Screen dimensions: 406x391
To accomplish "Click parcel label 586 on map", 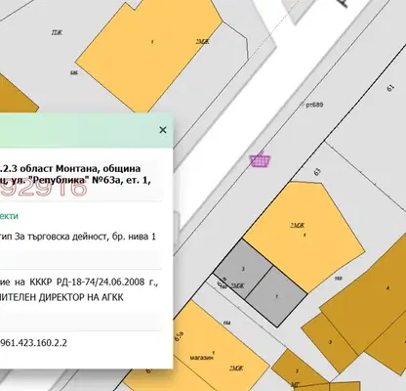I will [x=74, y=72].
